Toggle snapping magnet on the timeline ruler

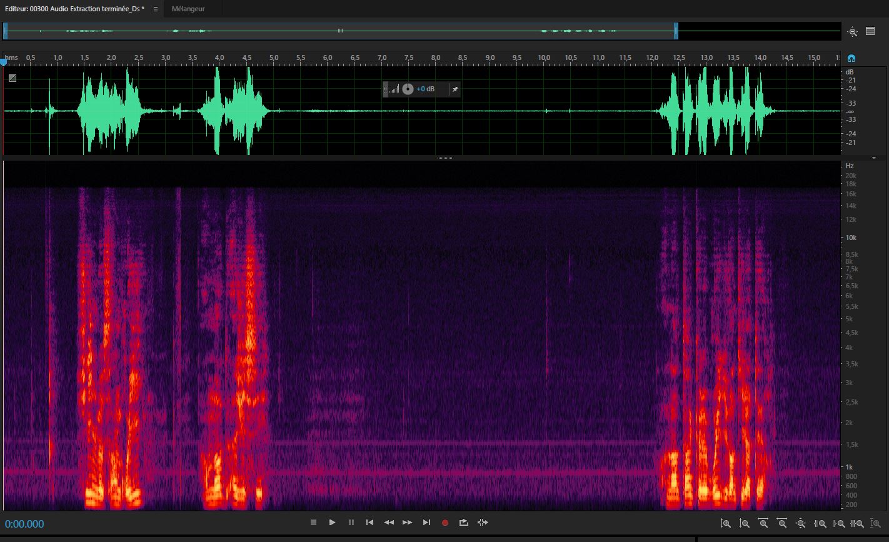pos(851,58)
